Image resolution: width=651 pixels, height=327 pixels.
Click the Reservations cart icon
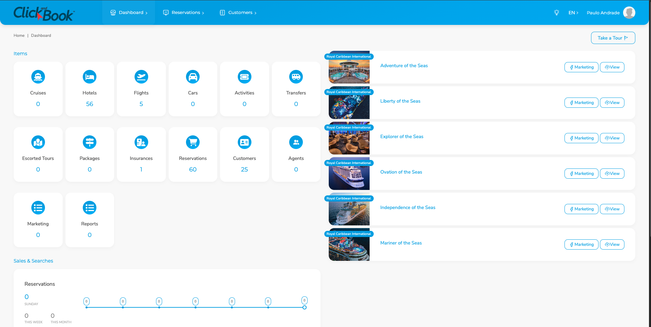(193, 142)
